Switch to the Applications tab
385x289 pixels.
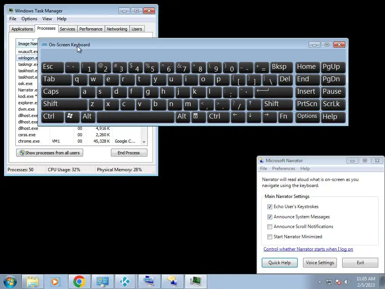tap(22, 29)
